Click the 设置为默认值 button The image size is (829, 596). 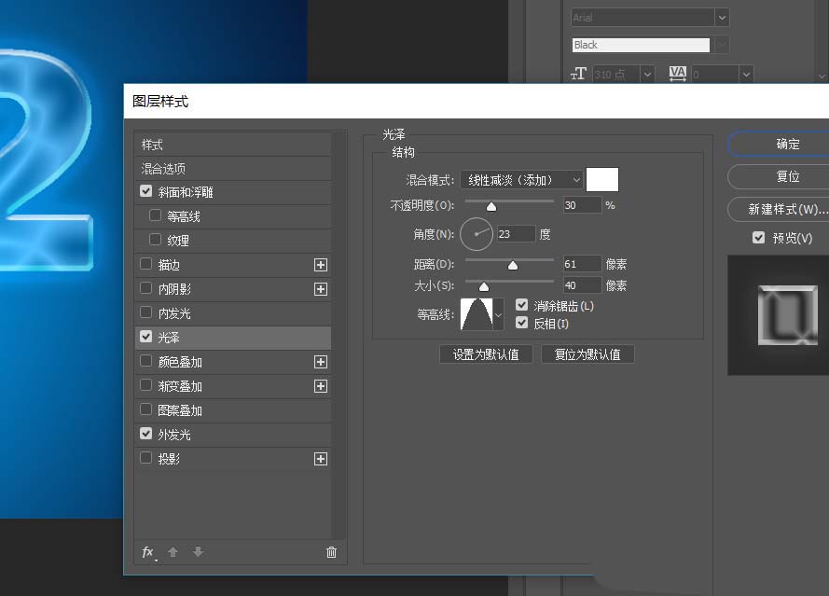pos(485,353)
